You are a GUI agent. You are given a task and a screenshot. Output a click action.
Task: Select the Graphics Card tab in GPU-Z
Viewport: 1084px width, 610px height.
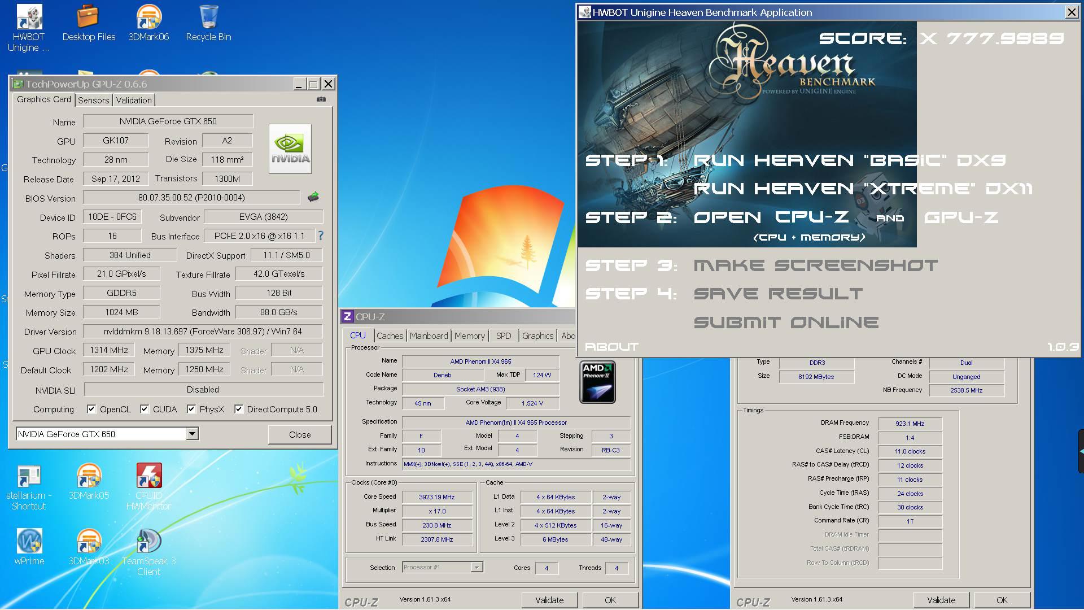point(44,99)
